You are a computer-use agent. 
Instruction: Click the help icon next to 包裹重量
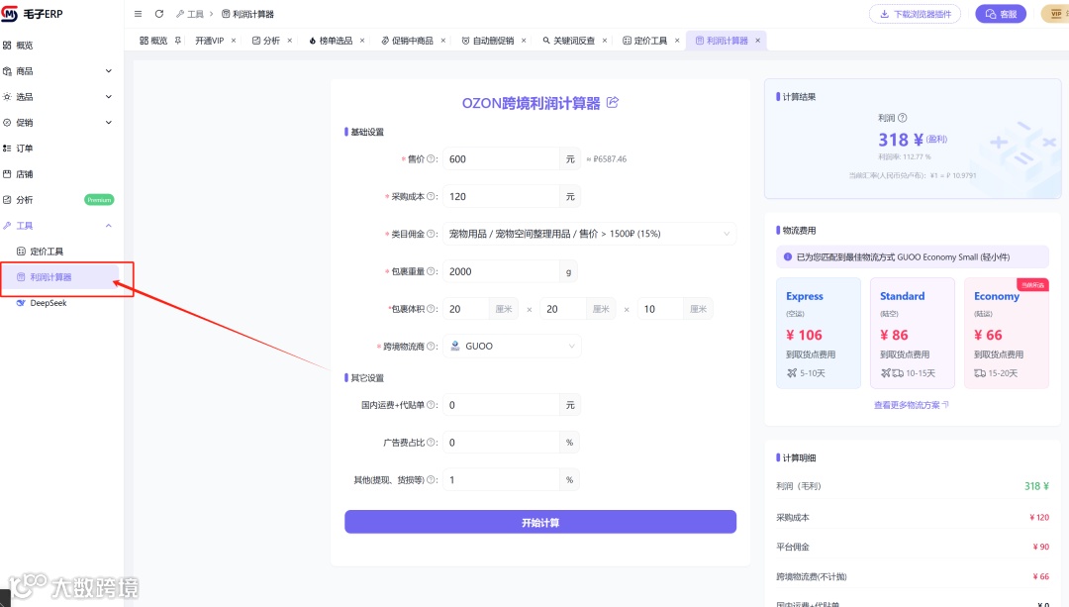pos(431,271)
